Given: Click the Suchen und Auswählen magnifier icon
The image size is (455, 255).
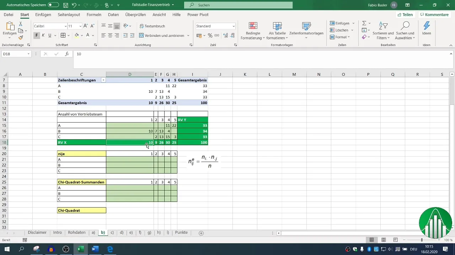Looking at the screenshot, I should click(405, 31).
